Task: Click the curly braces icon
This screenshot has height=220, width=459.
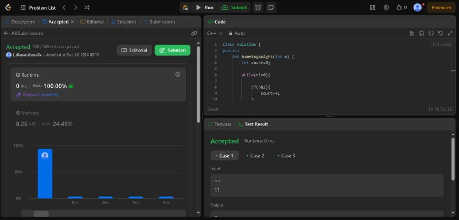Action: [x=431, y=33]
